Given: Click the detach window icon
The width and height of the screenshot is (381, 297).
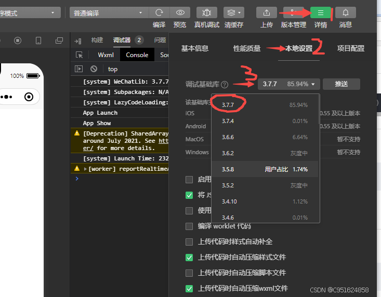Looking at the screenshot, I should click(x=59, y=40).
